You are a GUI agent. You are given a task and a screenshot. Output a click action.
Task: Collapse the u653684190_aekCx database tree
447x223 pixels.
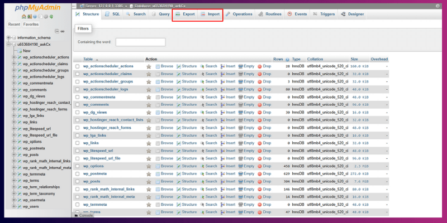pos(8,45)
